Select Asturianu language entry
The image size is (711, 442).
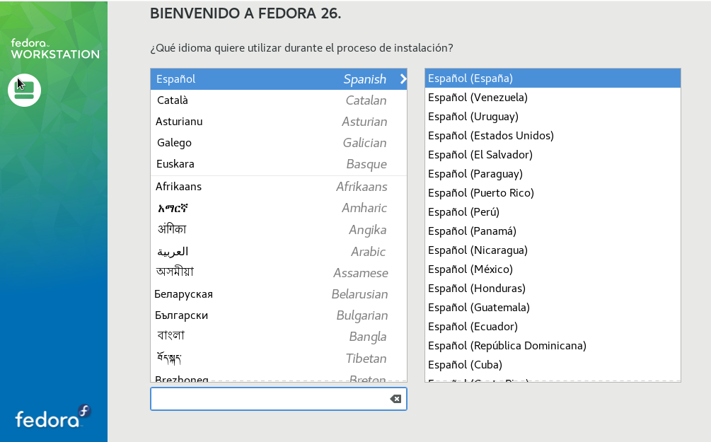[278, 122]
